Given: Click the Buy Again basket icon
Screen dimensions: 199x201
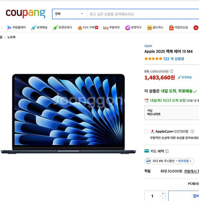Looking at the screenshot, I should pos(80,28).
